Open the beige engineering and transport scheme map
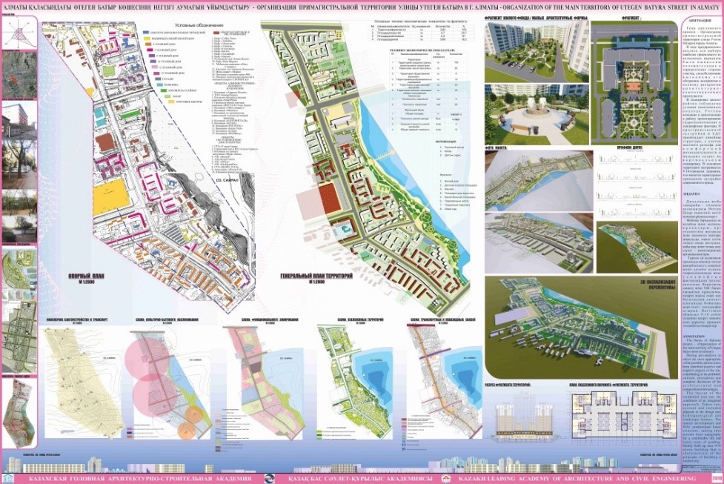 click(83, 383)
